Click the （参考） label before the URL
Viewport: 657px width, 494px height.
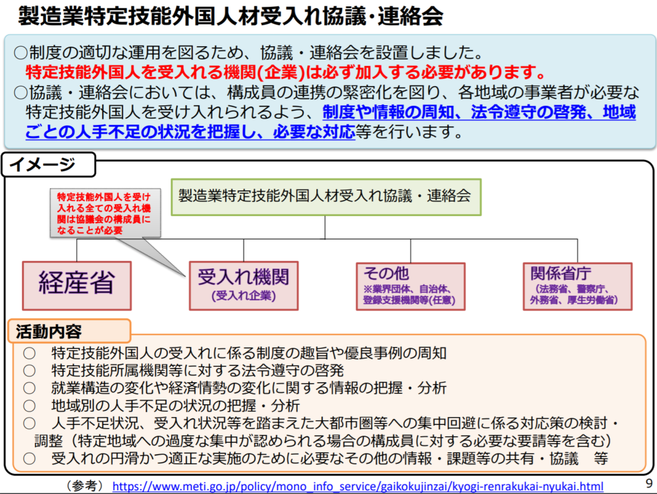[x=85, y=486]
